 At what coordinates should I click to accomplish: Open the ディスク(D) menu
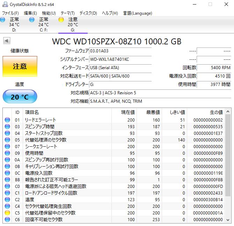pyautogui.click(x=88, y=13)
